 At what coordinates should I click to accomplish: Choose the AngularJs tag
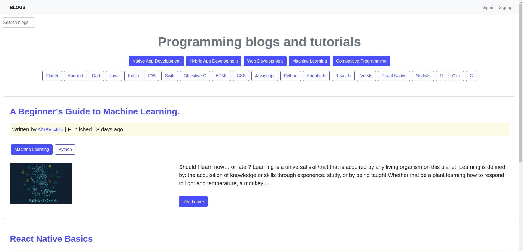click(316, 76)
